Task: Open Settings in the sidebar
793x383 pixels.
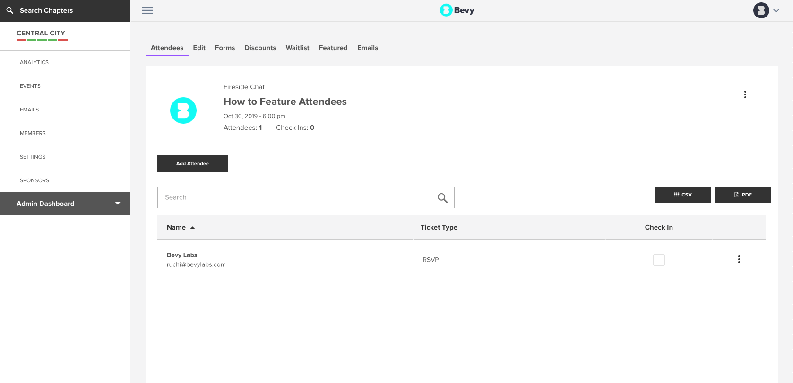Action: click(x=33, y=157)
